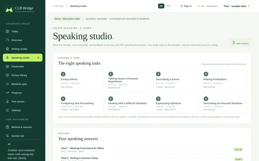The width and height of the screenshot is (259, 161).
Task: Click number 3 badge on Describing a Scene
Action: tap(158, 74)
